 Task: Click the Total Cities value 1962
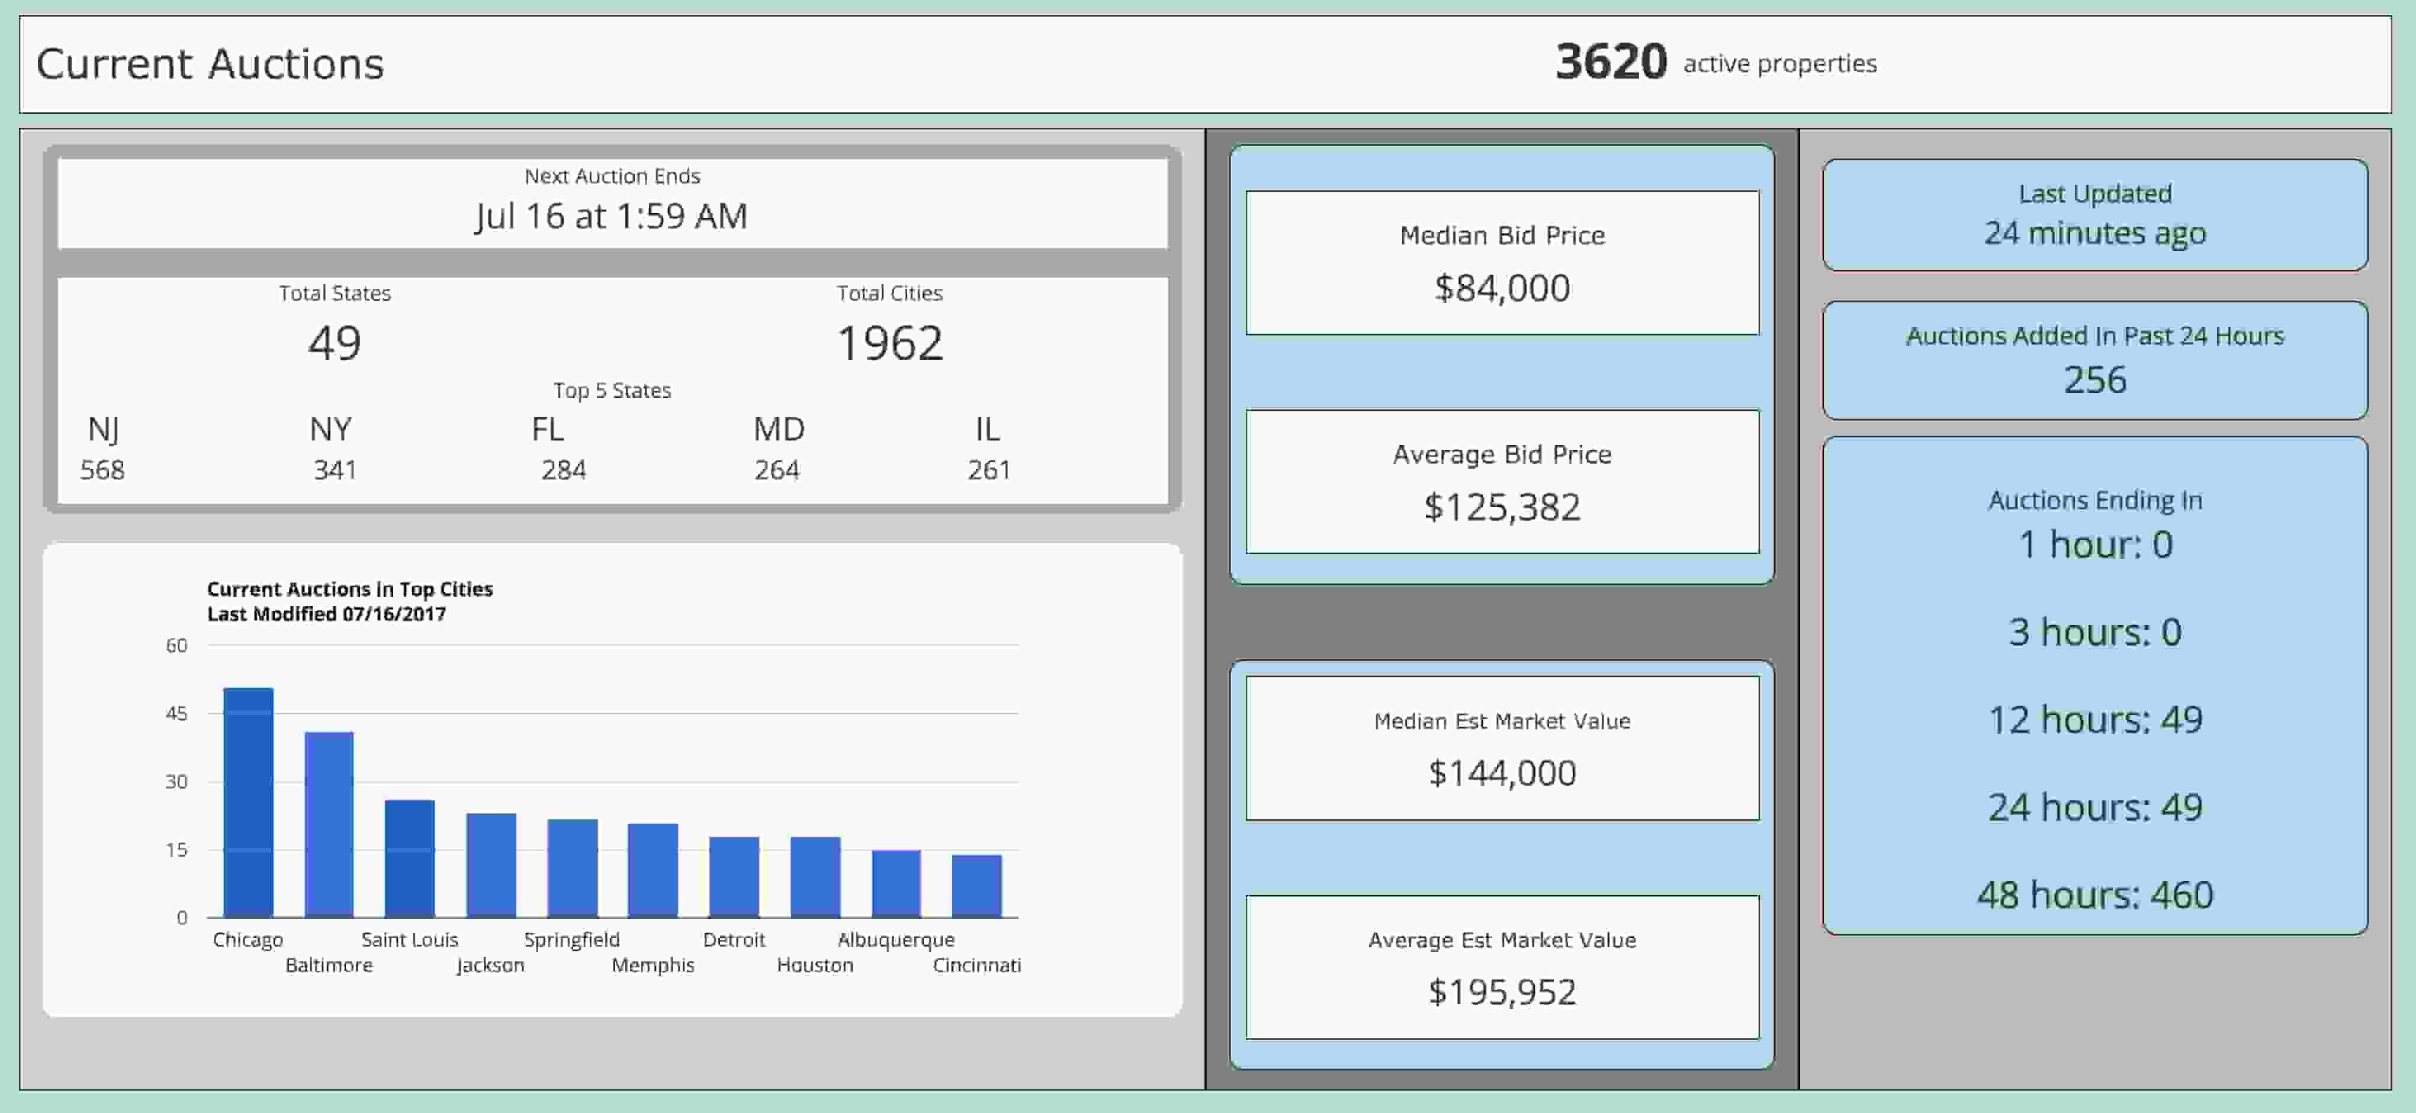[x=890, y=343]
